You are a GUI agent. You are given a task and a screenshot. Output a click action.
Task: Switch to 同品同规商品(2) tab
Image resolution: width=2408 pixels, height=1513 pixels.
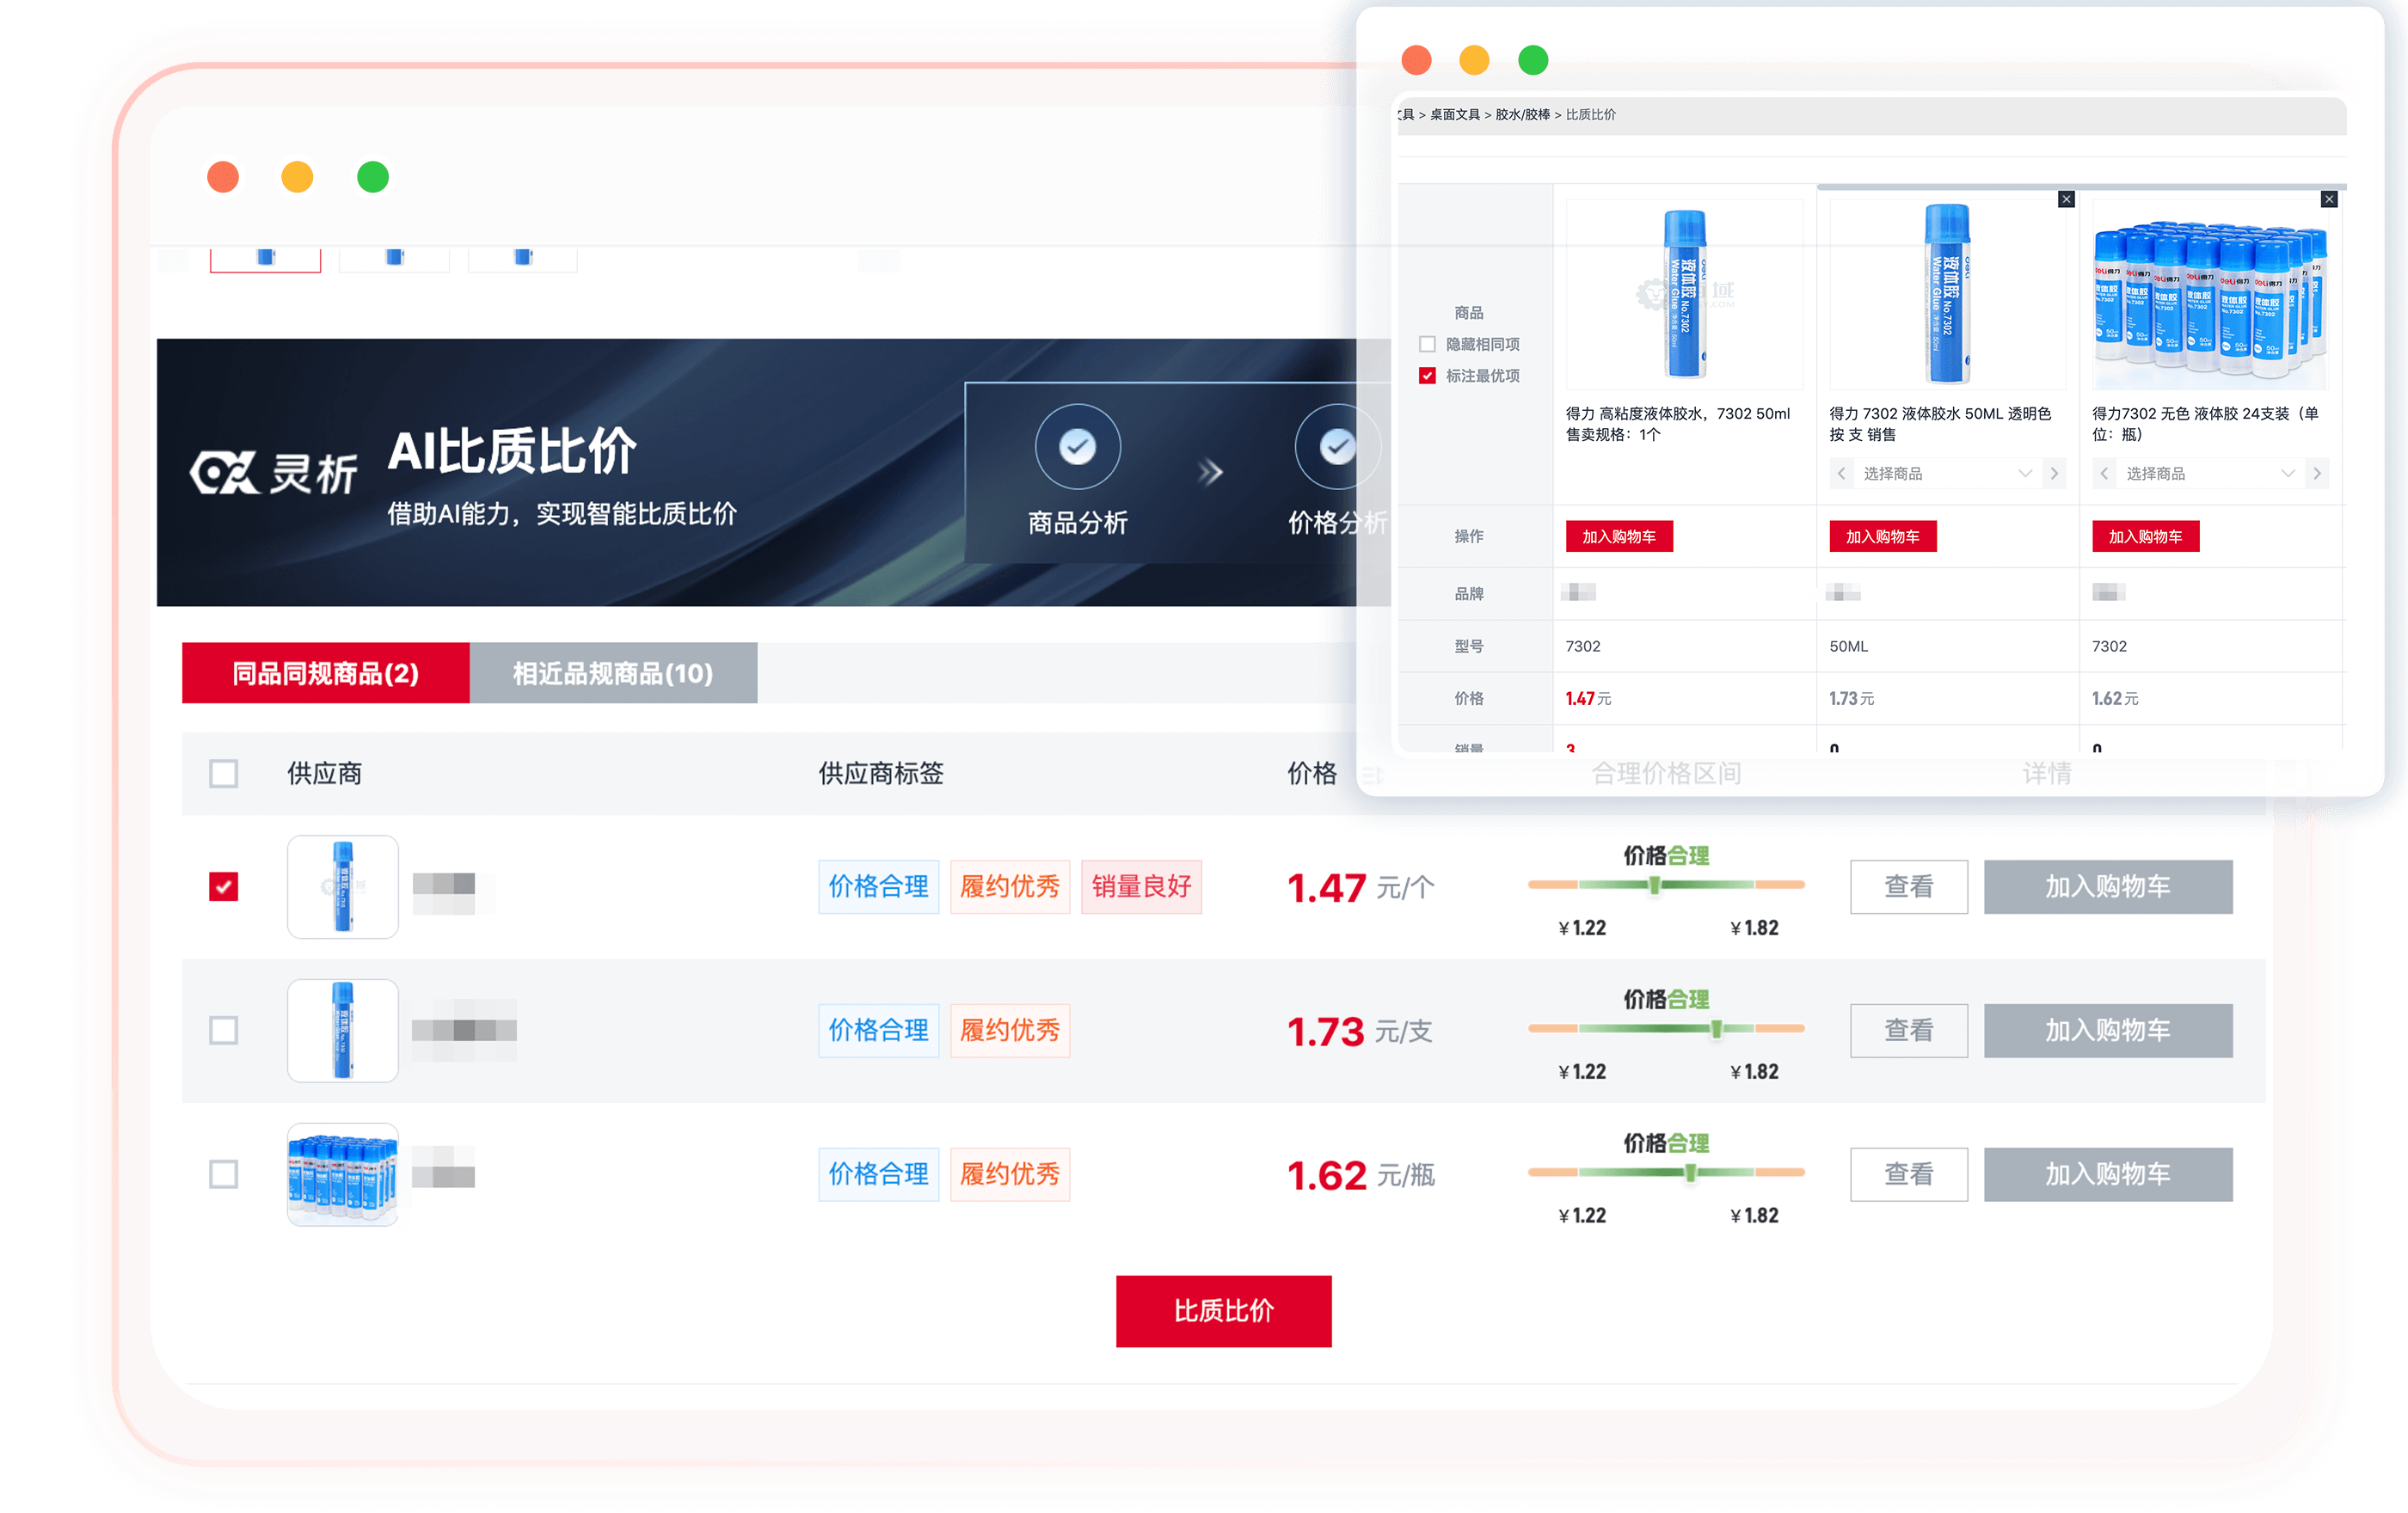pos(325,674)
